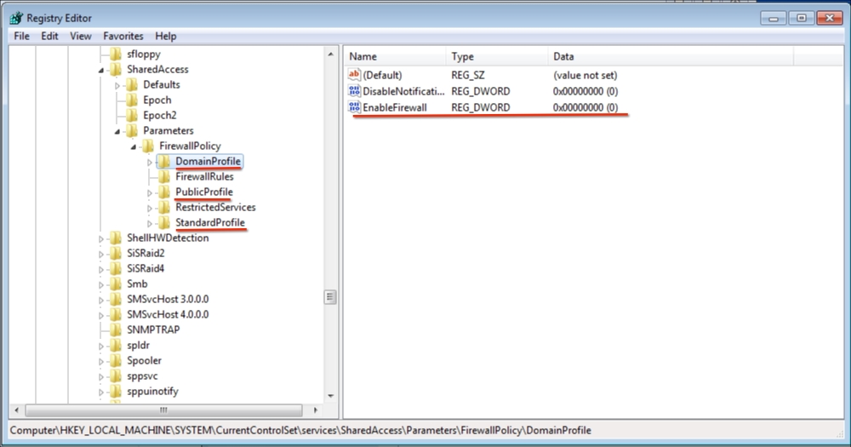Expand the StandardProfile key
Image resolution: width=851 pixels, height=447 pixels.
pos(150,223)
